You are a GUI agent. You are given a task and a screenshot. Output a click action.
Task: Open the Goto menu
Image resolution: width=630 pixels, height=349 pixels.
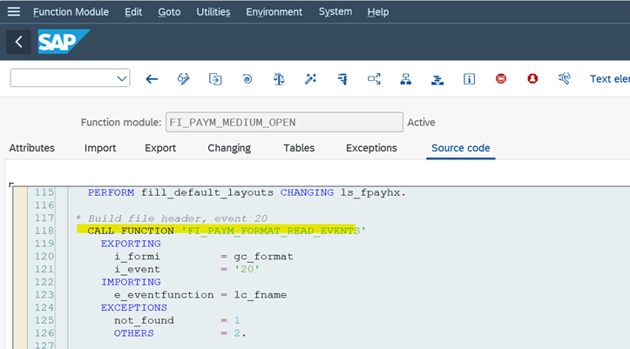[169, 12]
